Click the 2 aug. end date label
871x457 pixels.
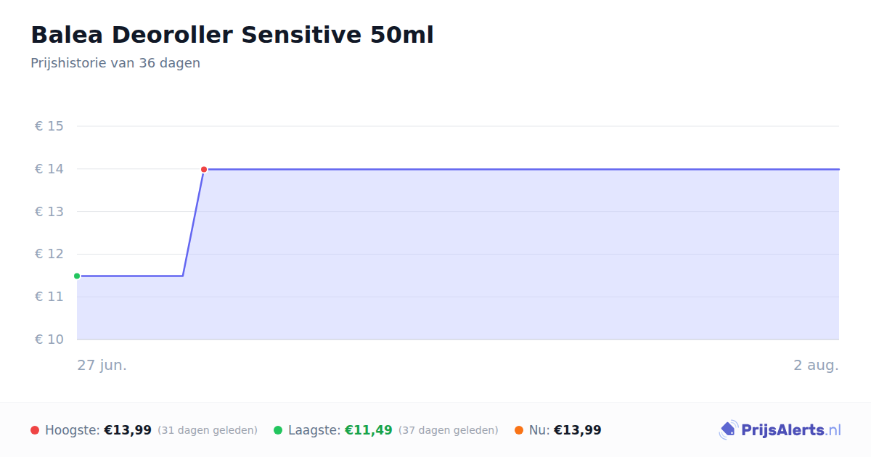[816, 365]
